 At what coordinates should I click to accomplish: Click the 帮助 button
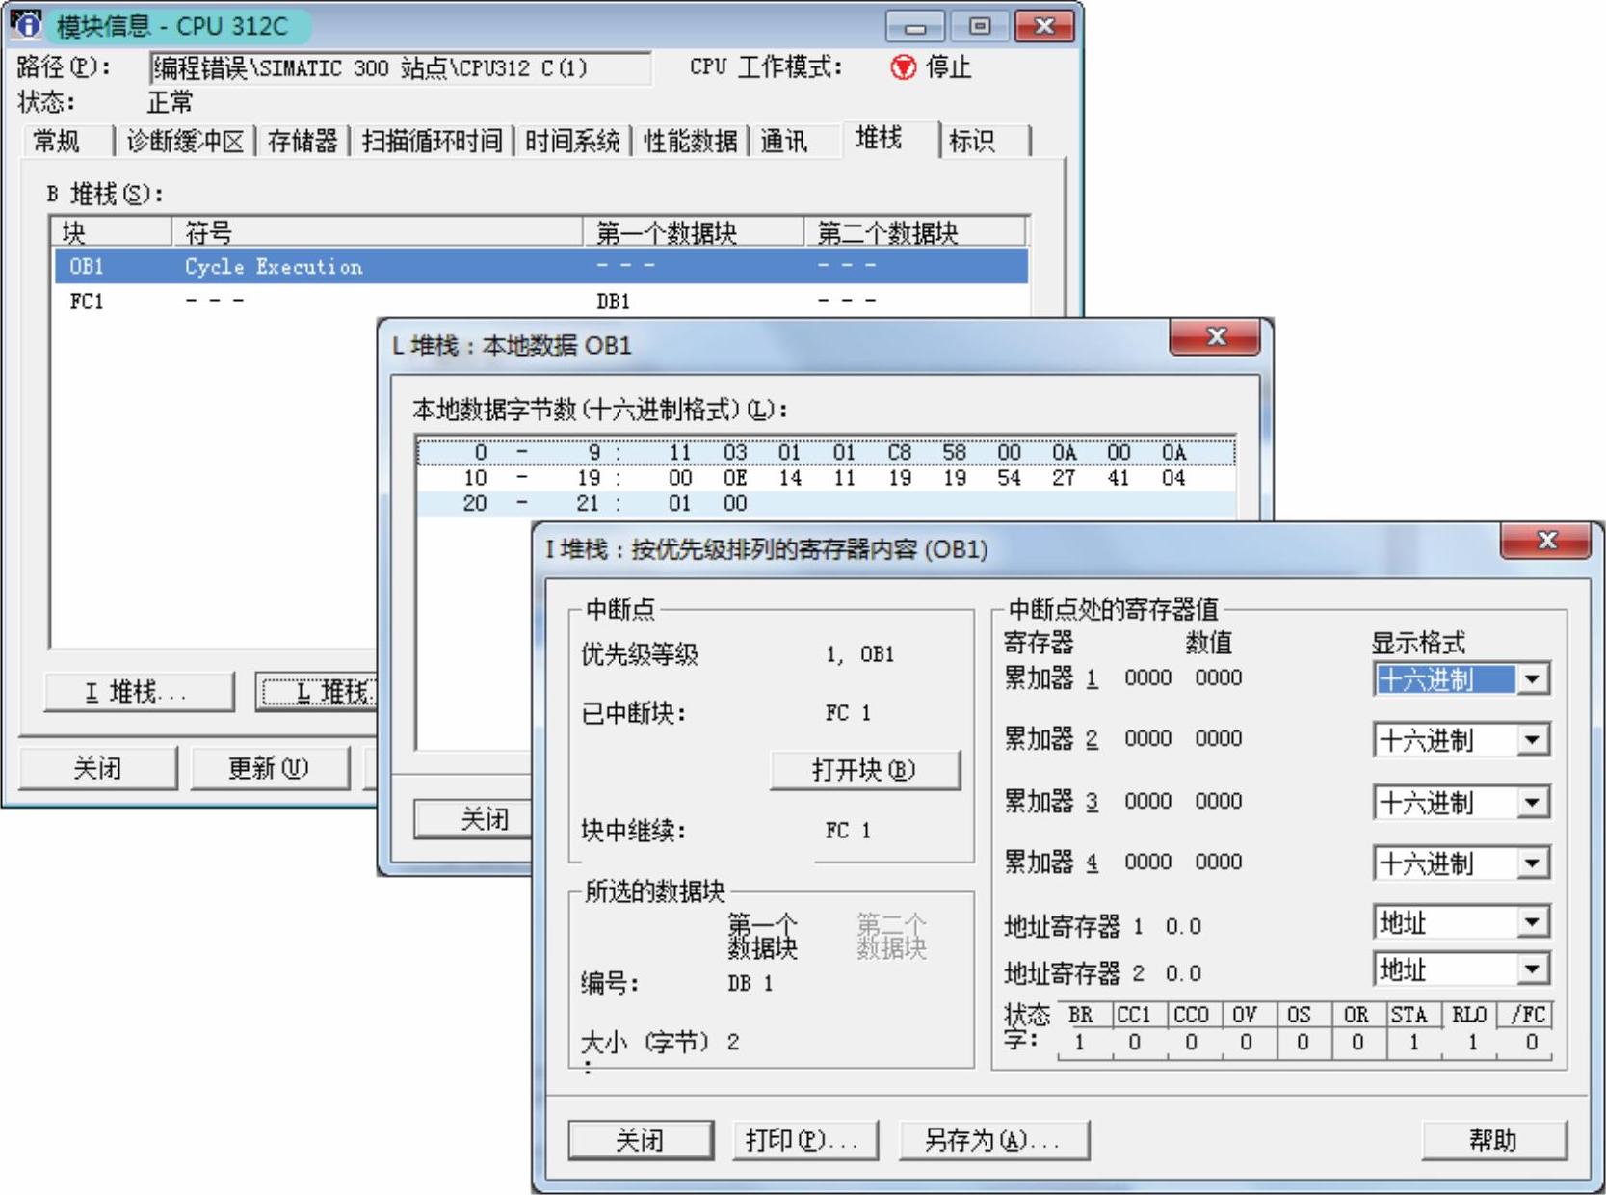pyautogui.click(x=1493, y=1140)
